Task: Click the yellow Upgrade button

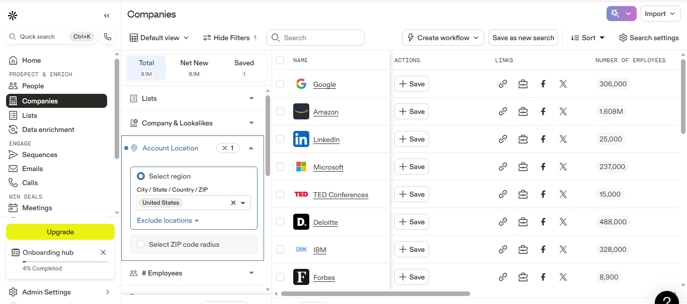Action: click(60, 232)
